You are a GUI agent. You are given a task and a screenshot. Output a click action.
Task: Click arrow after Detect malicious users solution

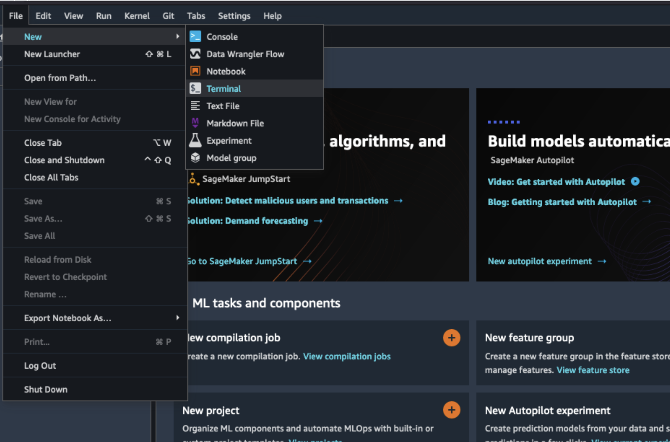(398, 201)
